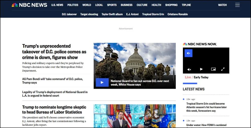Click the Latest News heading
The image size is (251, 128).
[x=194, y=89]
